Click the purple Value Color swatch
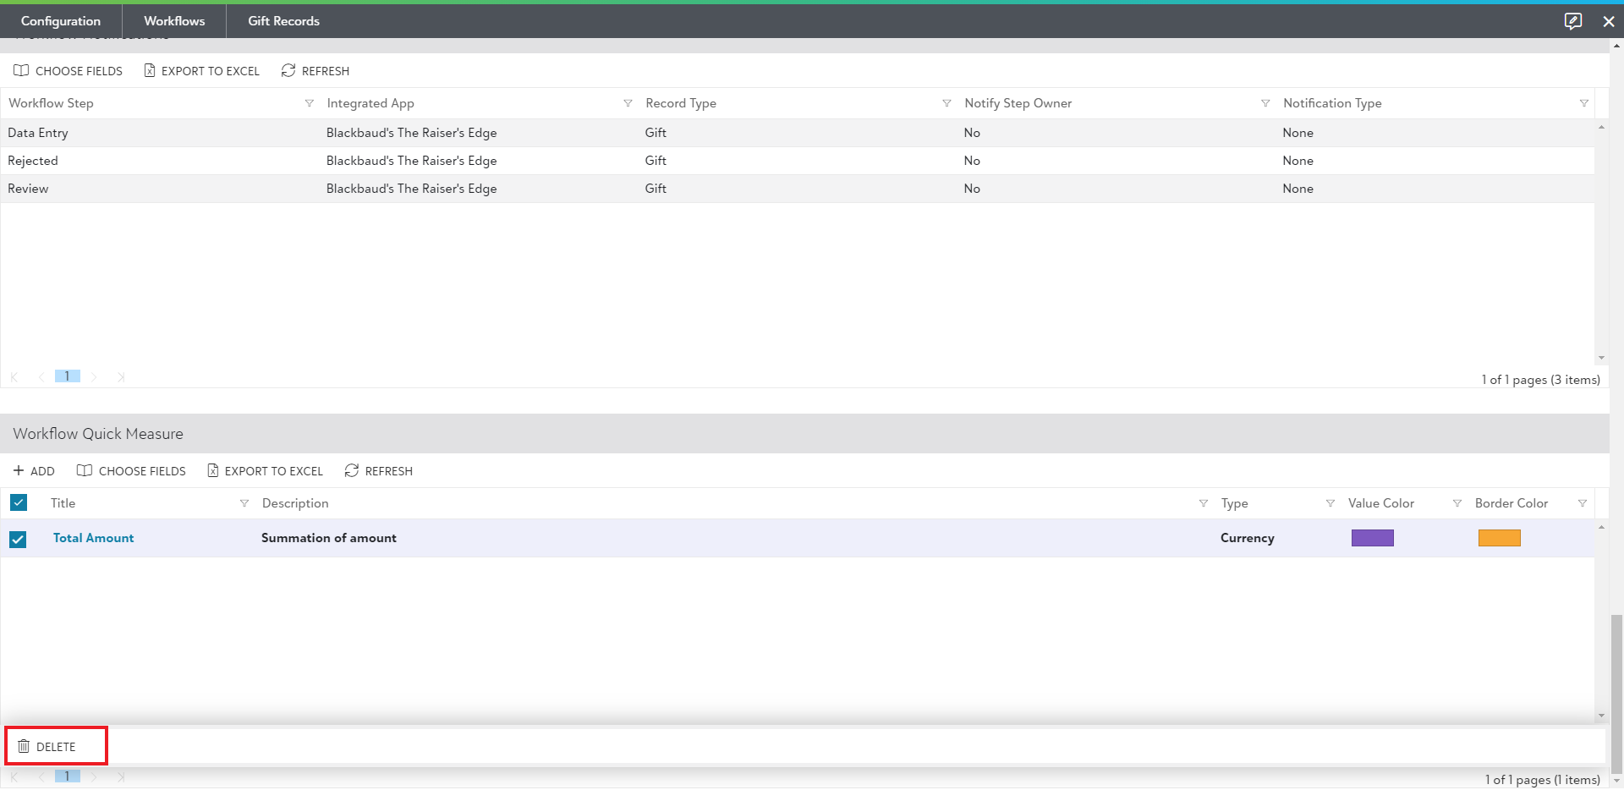Viewport: 1624px width, 790px height. (x=1372, y=538)
